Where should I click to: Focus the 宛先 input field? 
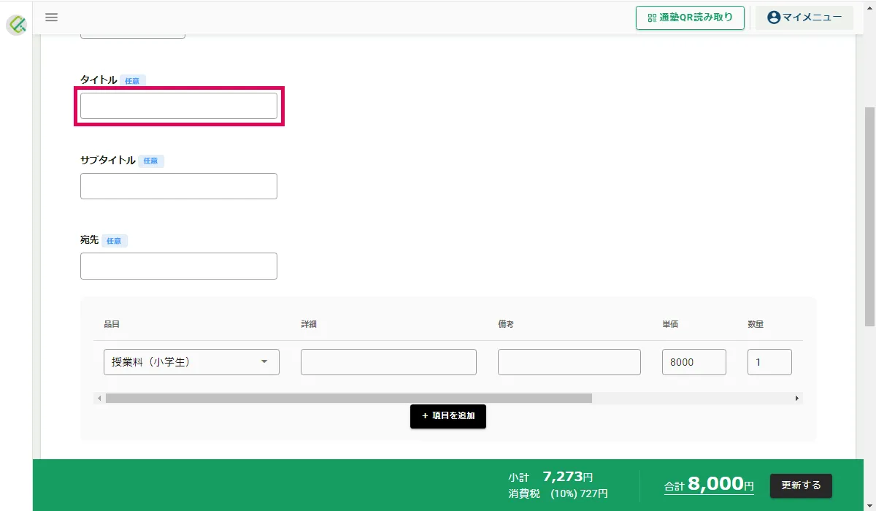179,266
